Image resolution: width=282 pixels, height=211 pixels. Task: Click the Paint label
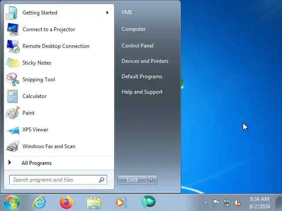[28, 113]
